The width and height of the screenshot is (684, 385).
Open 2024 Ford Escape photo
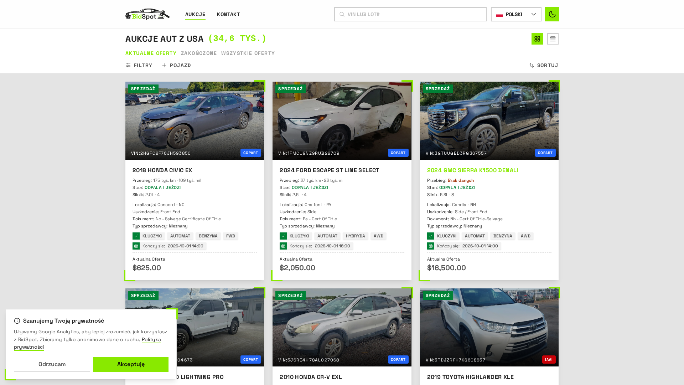coord(342,120)
